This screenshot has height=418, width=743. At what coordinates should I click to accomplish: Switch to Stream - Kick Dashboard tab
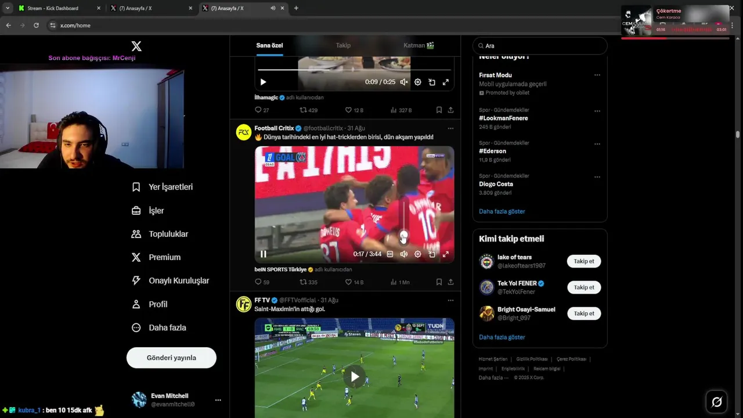[60, 8]
